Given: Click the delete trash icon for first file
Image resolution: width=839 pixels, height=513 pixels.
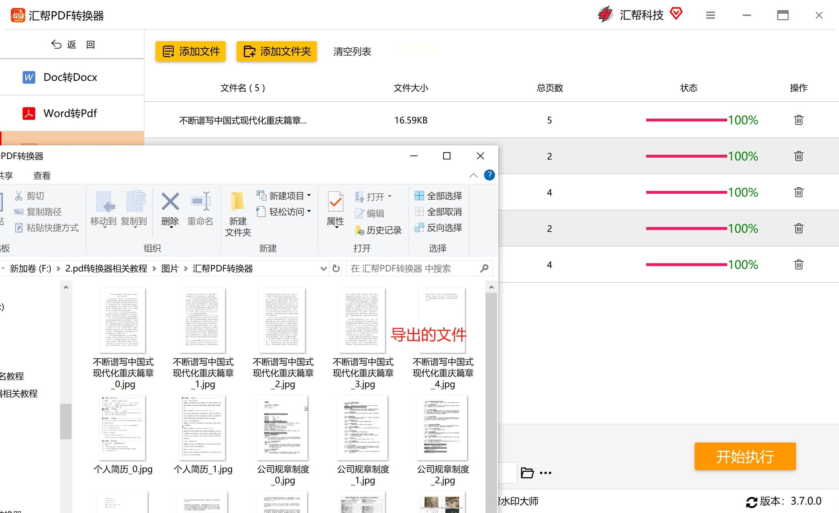Looking at the screenshot, I should [x=798, y=120].
